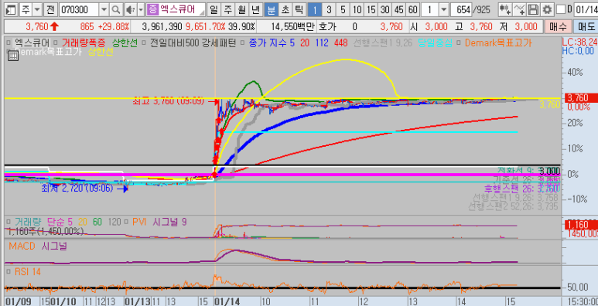
Task: Toggle the 엑스큐어 legend marker
Action: pos(9,42)
